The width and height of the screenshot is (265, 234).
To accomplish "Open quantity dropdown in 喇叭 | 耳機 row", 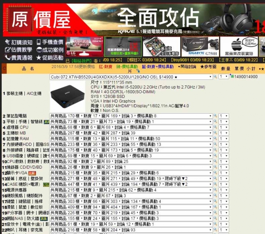I will pyautogui.click(x=224, y=230).
